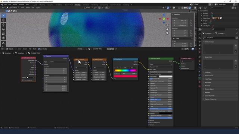Click the white Subsurface Color swatch

166,76
